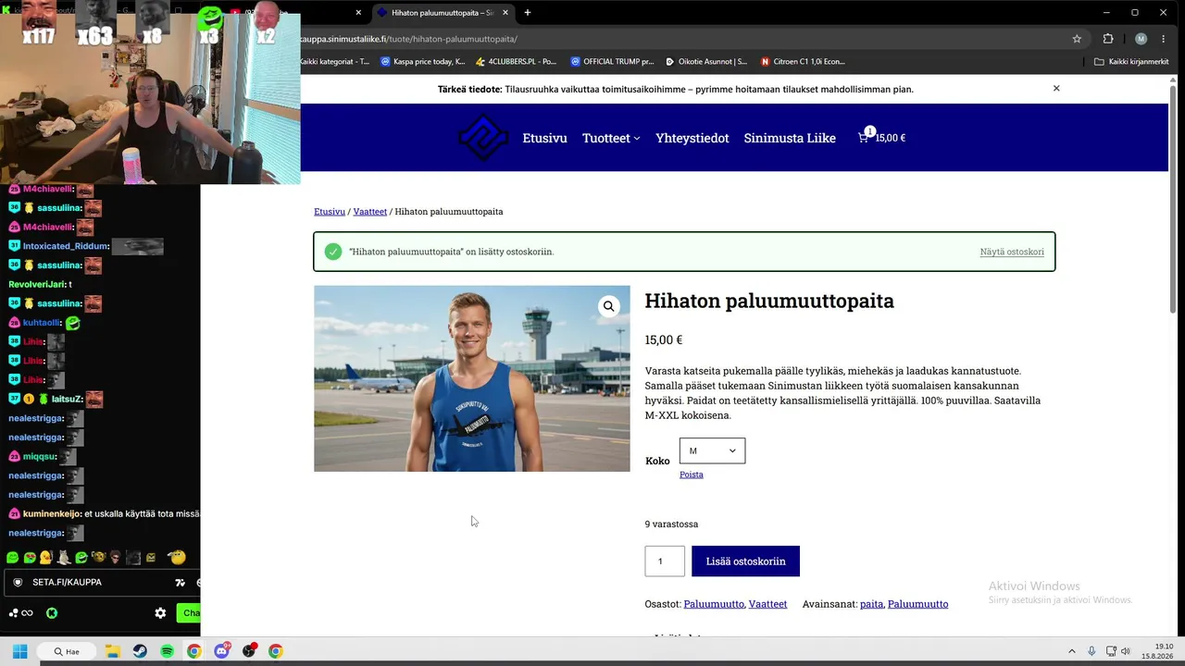This screenshot has width=1185, height=666.
Task: Click the Sinimusta Liike logo
Action: coord(483,138)
